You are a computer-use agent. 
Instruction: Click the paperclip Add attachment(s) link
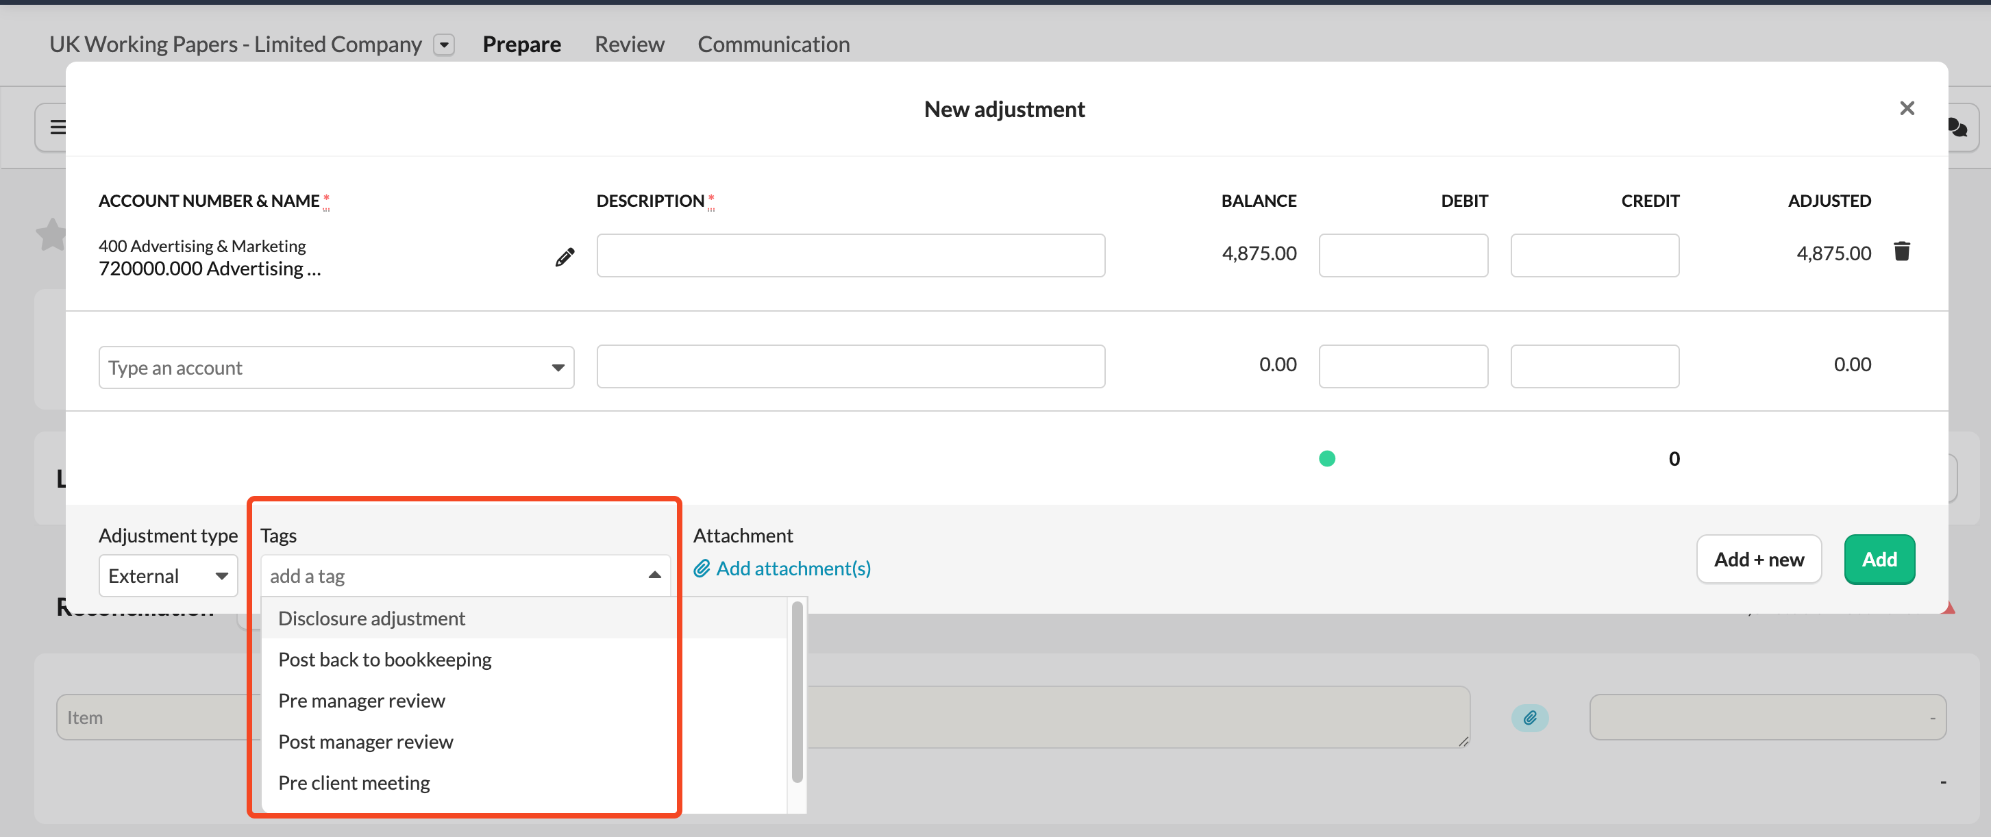782,568
